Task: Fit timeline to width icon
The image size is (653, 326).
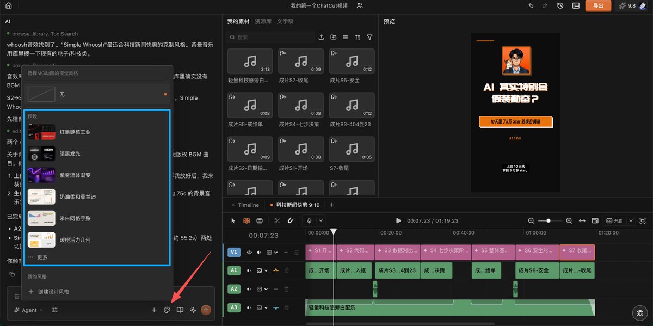Action: 582,220
